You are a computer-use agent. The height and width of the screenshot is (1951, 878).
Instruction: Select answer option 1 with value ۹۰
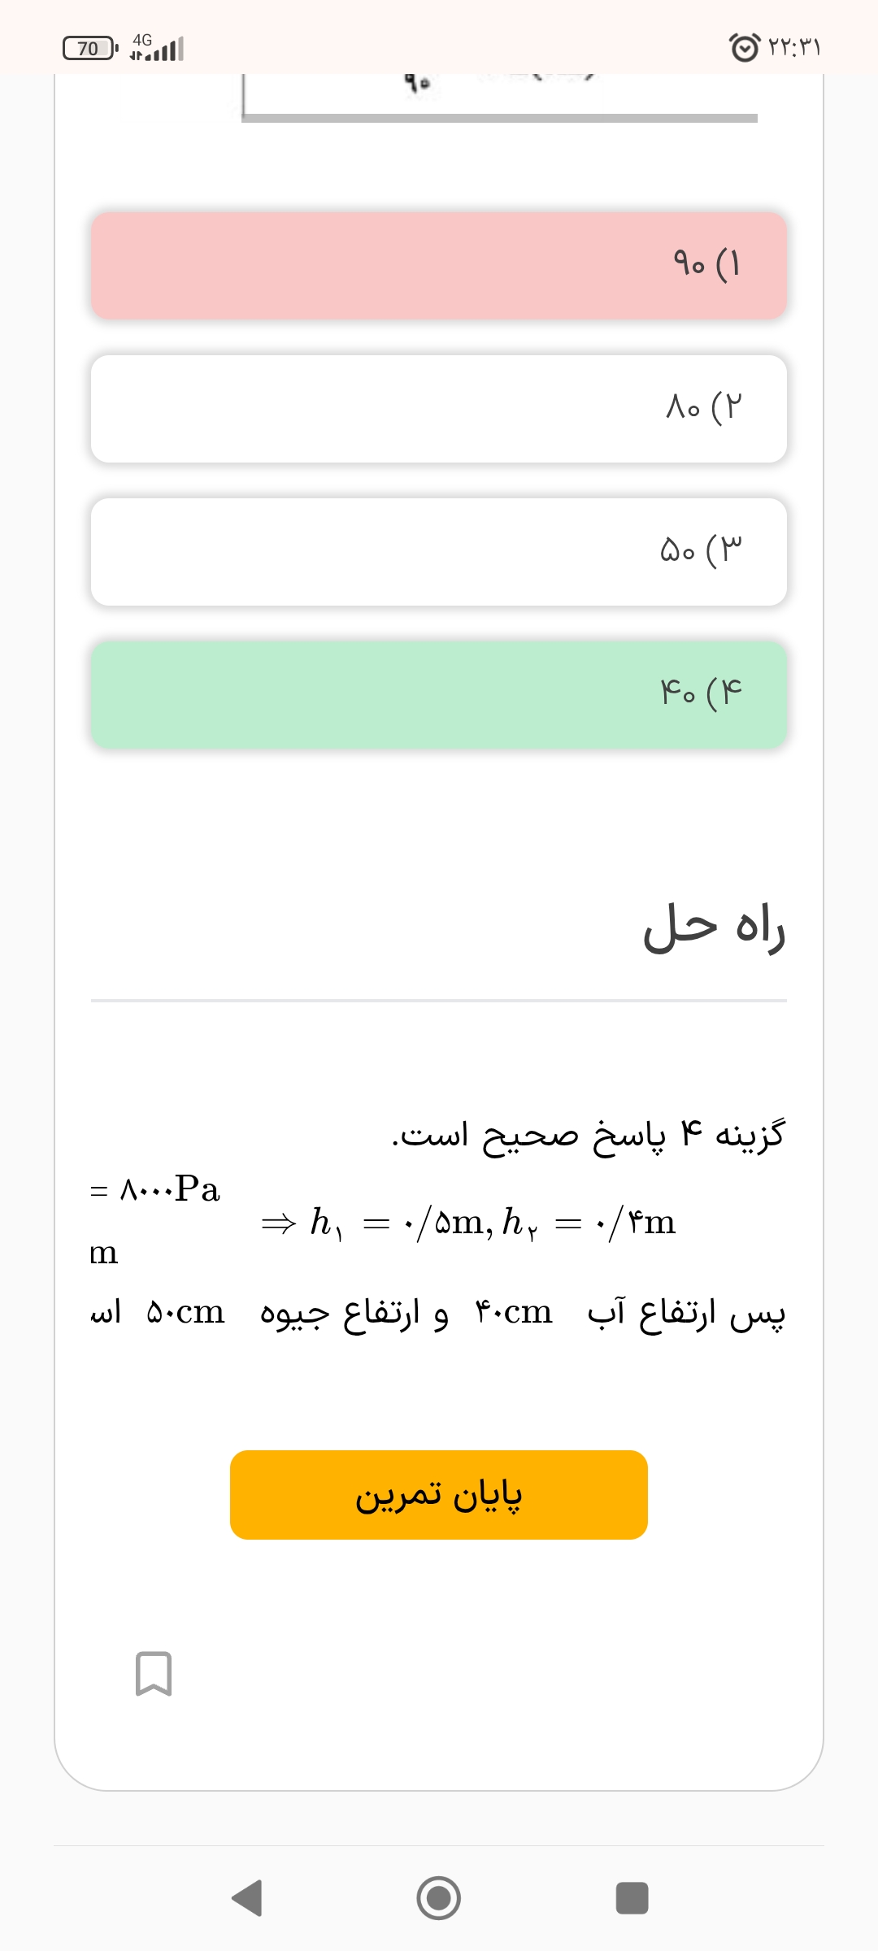point(439,265)
